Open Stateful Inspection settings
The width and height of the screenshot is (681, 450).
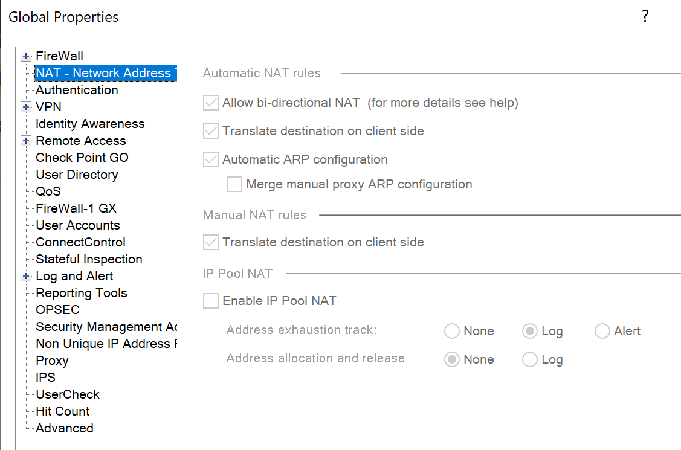pos(89,259)
